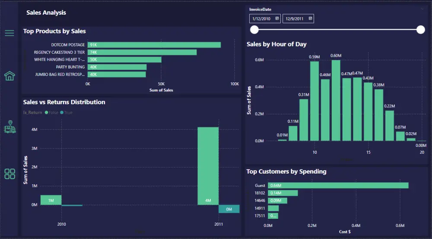This screenshot has width=432, height=239.
Task: Select the False legend item in Is_Return
Action: click(51, 112)
